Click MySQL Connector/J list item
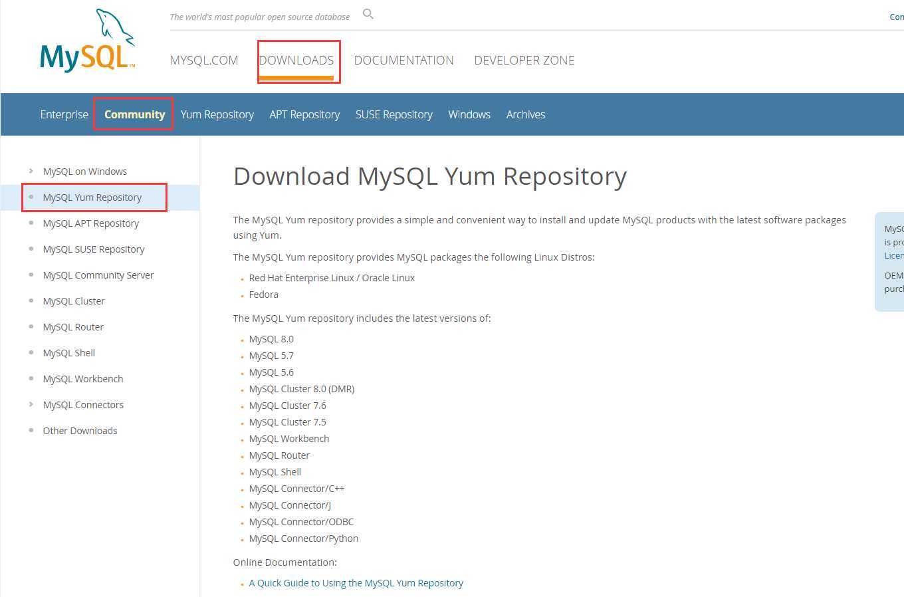904x597 pixels. click(x=290, y=505)
